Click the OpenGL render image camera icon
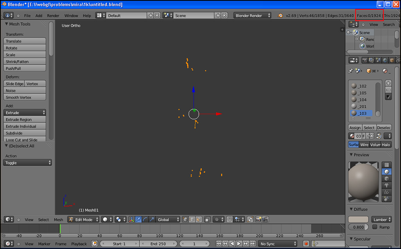This screenshot has width=401, height=249. pos(258,219)
